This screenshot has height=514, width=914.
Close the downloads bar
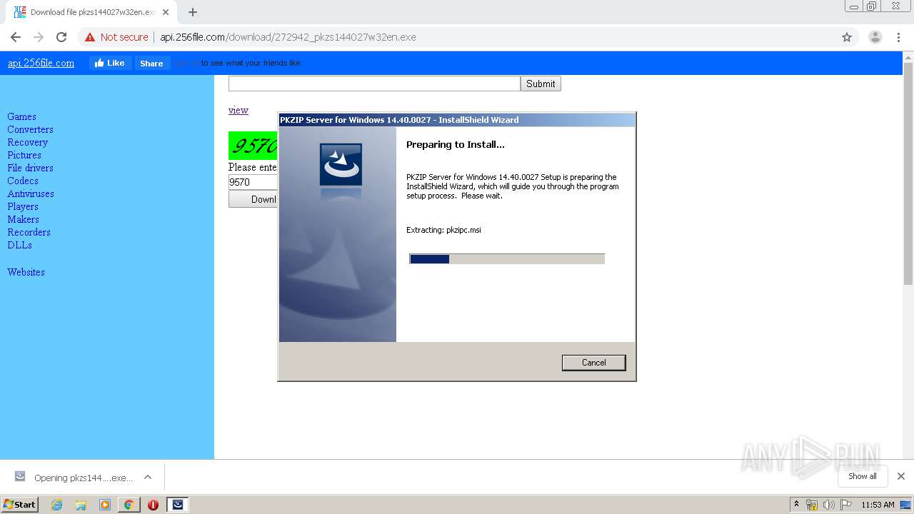[901, 476]
